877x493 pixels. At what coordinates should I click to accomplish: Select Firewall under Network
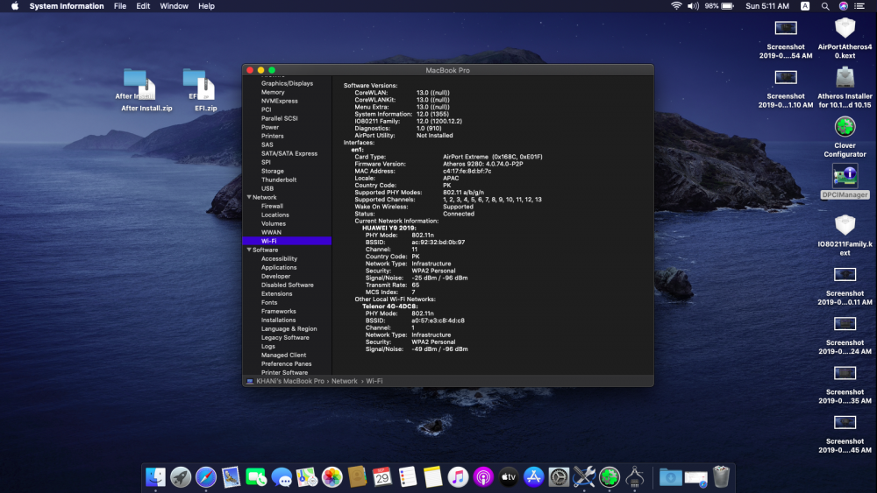[272, 206]
